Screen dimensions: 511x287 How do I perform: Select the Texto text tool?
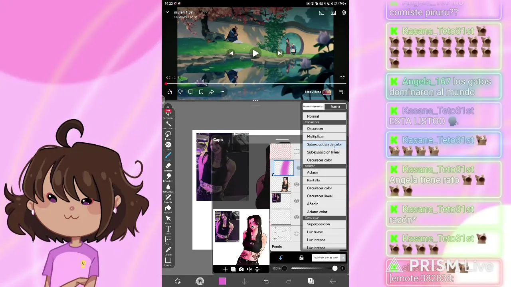coord(168,229)
